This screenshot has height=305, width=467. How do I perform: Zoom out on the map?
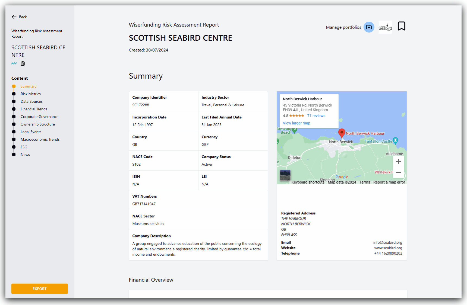(x=399, y=172)
